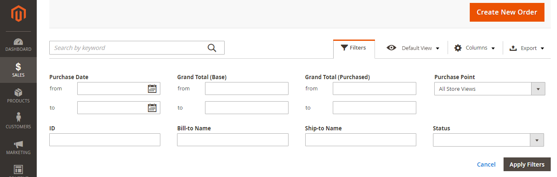Focus the ID filter field
This screenshot has height=177, width=557.
105,140
